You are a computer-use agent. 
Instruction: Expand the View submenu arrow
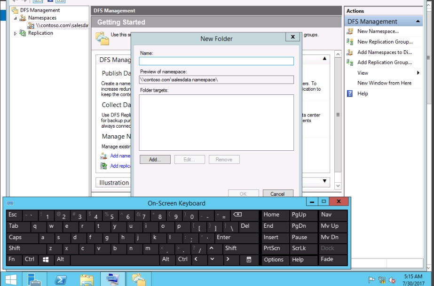click(x=418, y=73)
